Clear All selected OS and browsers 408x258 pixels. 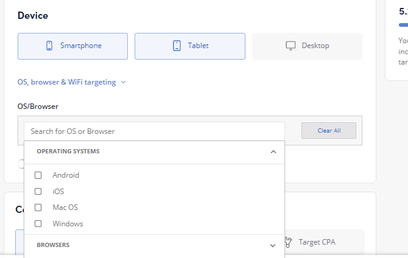[x=329, y=131]
